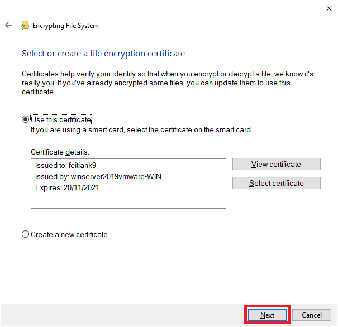Image resolution: width=338 pixels, height=327 pixels.
Task: Click the Select certificate button
Action: point(277,183)
